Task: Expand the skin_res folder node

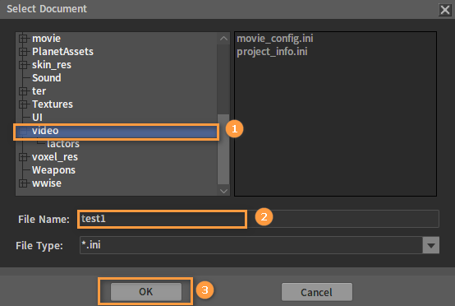Action: click(23, 65)
